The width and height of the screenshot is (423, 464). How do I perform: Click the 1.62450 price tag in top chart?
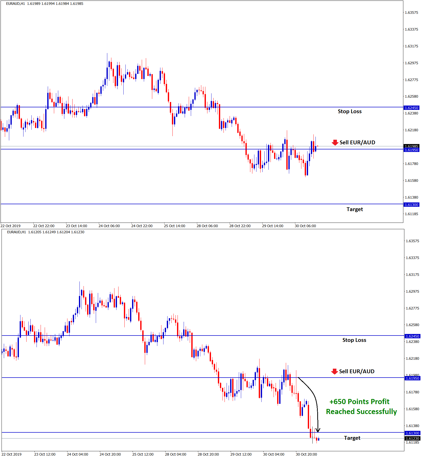coord(411,108)
